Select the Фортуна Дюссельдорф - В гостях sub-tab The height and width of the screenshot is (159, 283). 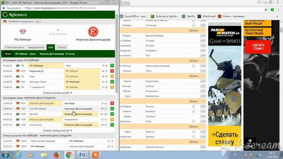pos(57,54)
